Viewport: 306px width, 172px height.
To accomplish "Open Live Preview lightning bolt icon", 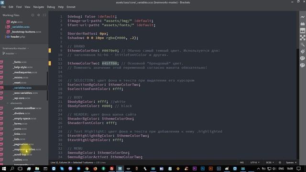I will tap(303, 17).
